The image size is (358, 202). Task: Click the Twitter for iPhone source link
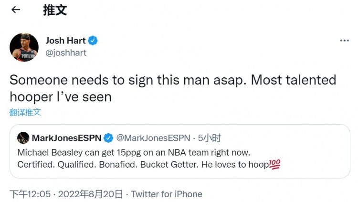[x=167, y=194]
